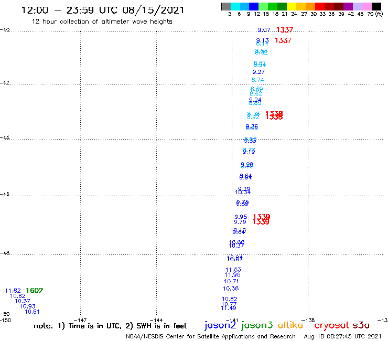388x341 pixels.
Task: Click the latitude axis label -46
Action: (5, 195)
